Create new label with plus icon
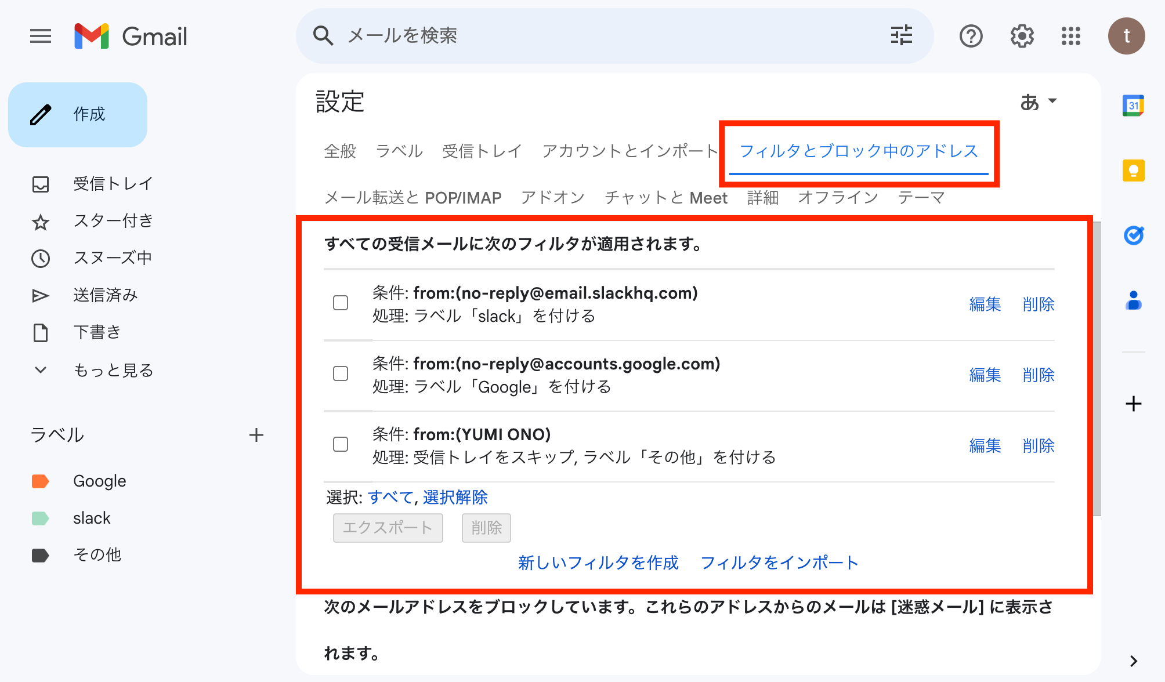This screenshot has height=682, width=1165. [x=256, y=435]
